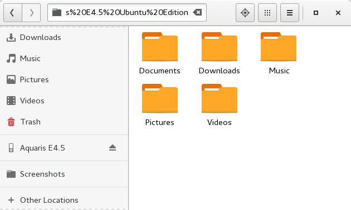Maximize the file manager window
This screenshot has height=210, width=351.
tap(316, 13)
